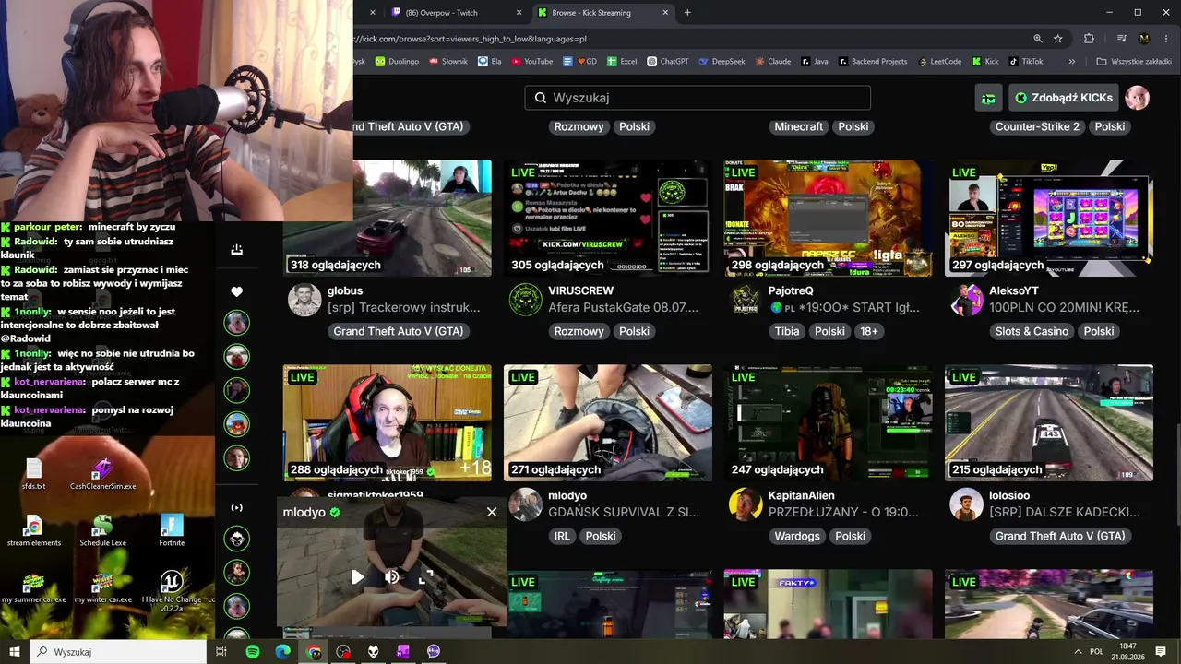Open lolosioo channel avatar
The image size is (1181, 664).
coord(966,504)
